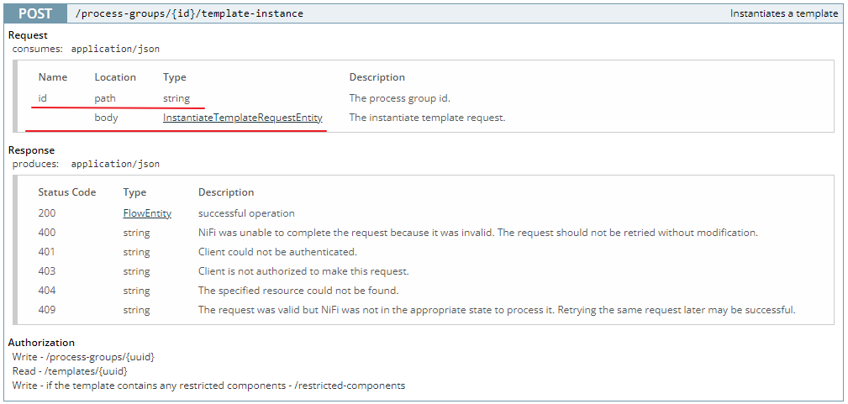This screenshot has width=848, height=404.
Task: Click the restricted-components authorization line
Action: pyautogui.click(x=208, y=386)
